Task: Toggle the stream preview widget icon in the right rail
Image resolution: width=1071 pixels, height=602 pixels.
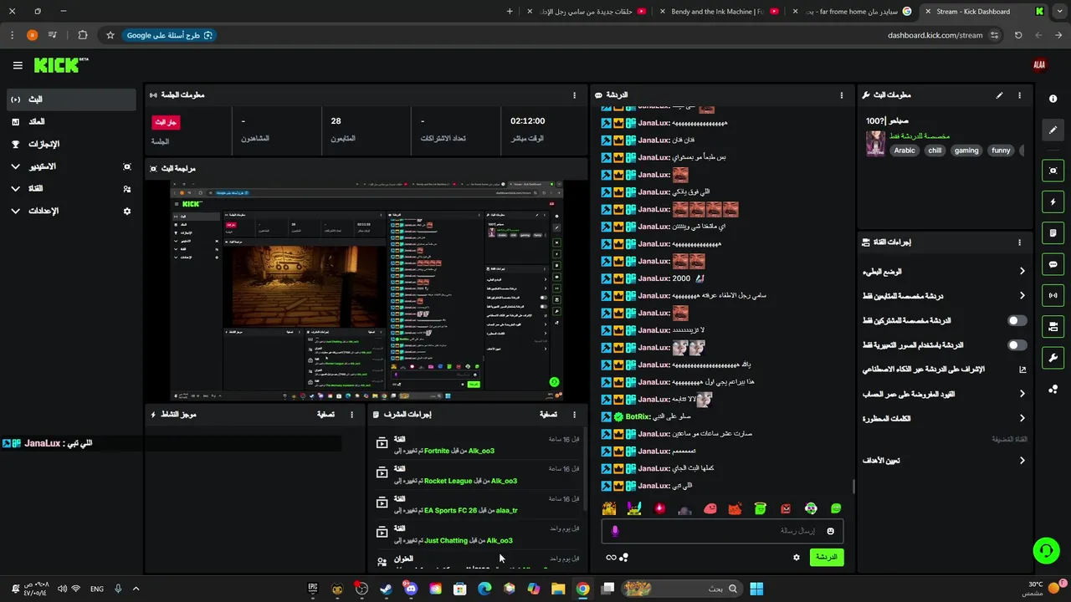Action: coord(1053,171)
